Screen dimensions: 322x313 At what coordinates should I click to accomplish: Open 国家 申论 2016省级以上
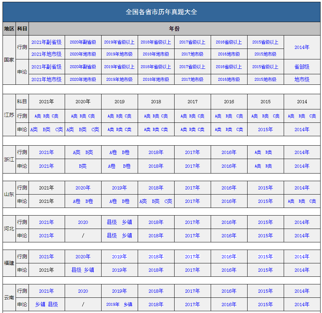[229, 67]
